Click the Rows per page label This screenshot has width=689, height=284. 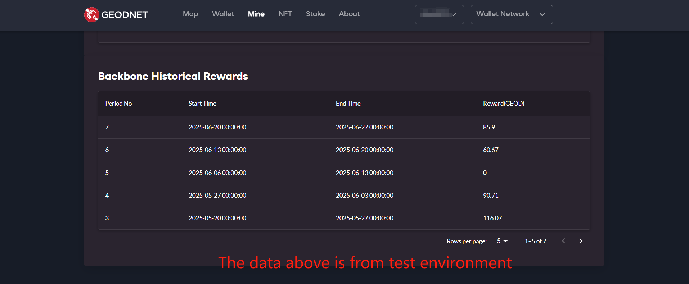coord(467,241)
